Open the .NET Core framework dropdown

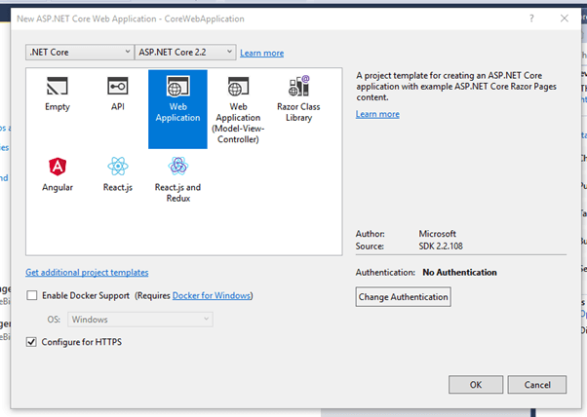point(80,52)
